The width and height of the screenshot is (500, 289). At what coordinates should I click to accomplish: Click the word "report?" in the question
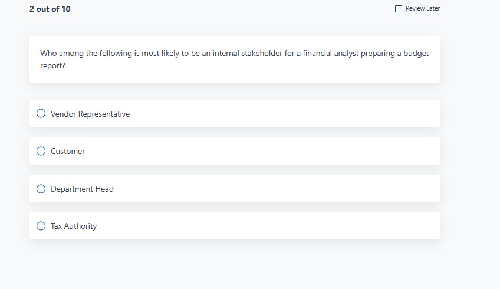[x=53, y=66]
